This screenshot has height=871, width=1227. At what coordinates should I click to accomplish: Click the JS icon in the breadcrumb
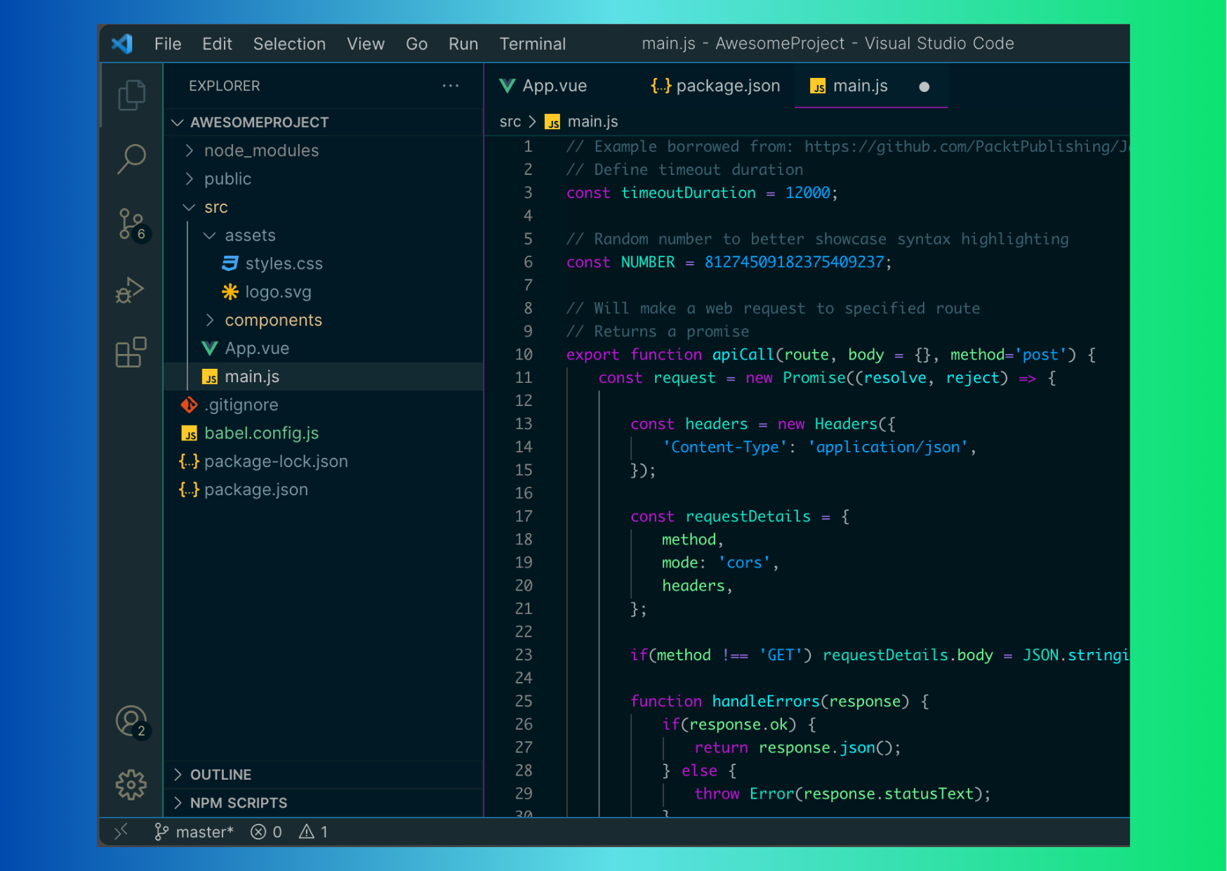[x=553, y=122]
